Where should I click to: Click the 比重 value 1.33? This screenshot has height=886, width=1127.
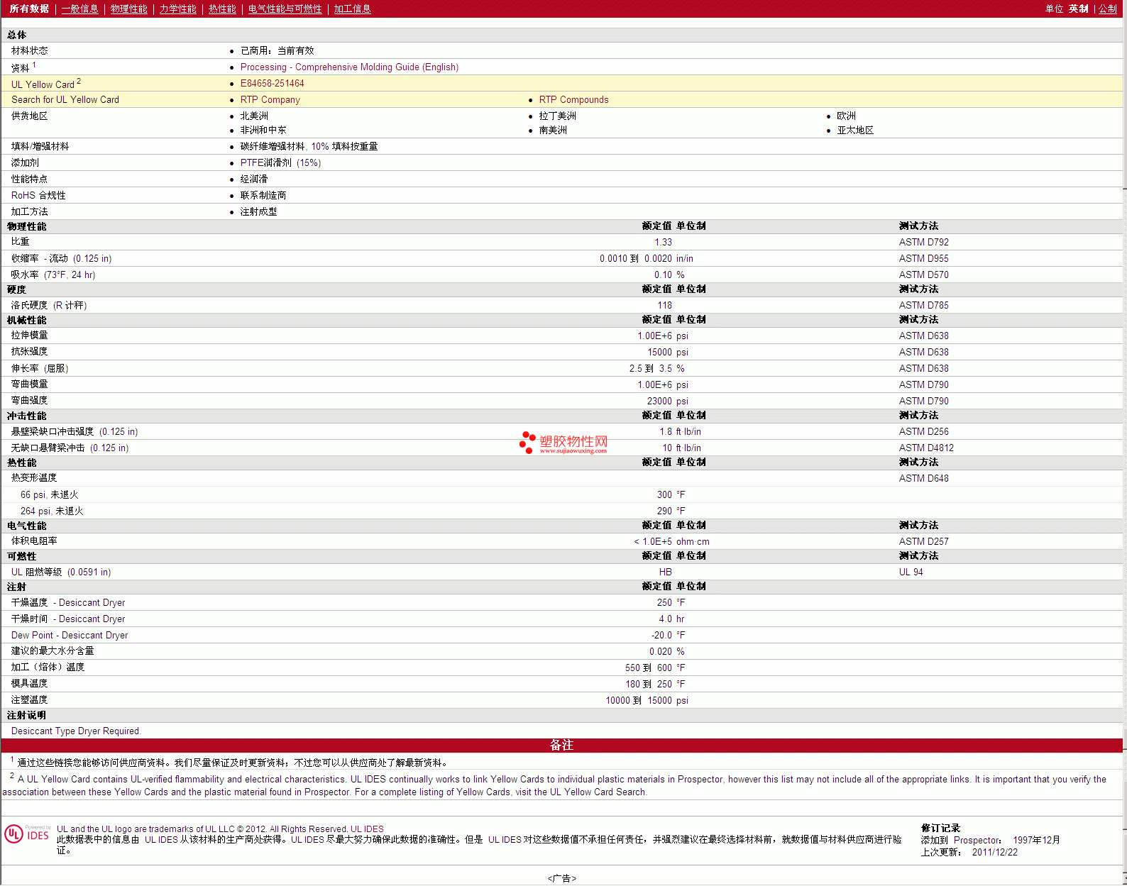[663, 242]
